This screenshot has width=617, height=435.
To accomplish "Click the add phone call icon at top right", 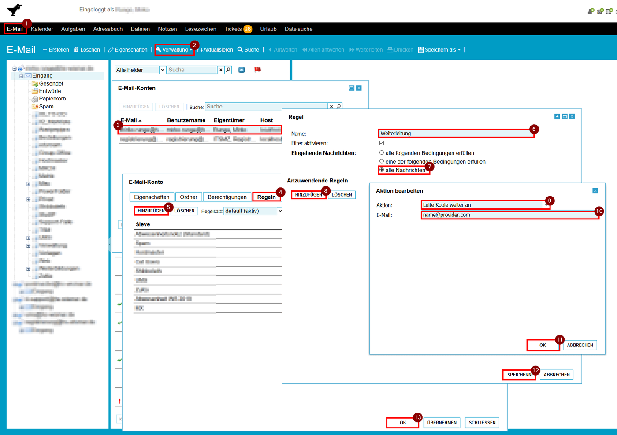I will tap(600, 11).
